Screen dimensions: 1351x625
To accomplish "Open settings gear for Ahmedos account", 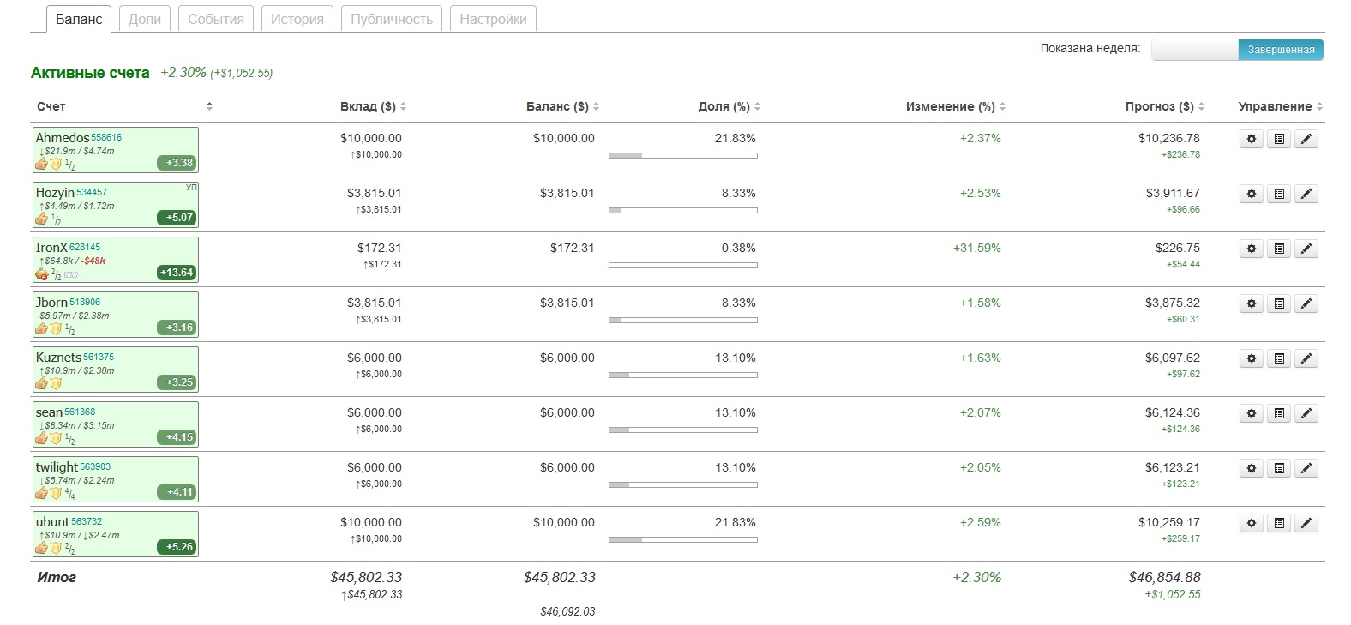I will [1252, 139].
